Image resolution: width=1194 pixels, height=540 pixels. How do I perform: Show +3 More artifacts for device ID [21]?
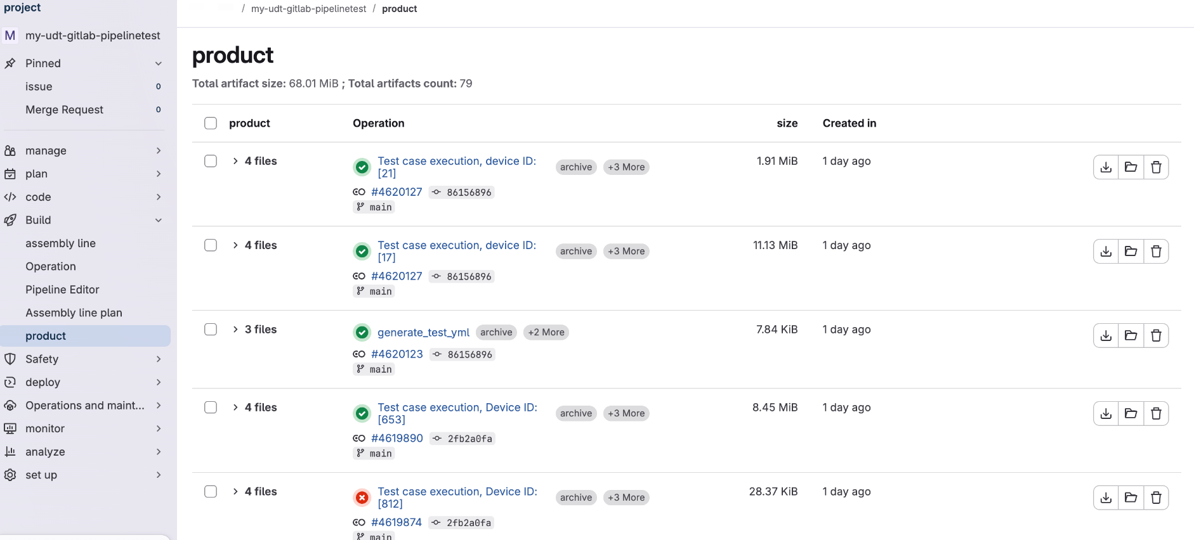pyautogui.click(x=626, y=167)
